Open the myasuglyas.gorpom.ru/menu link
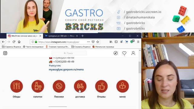 tap(66, 69)
